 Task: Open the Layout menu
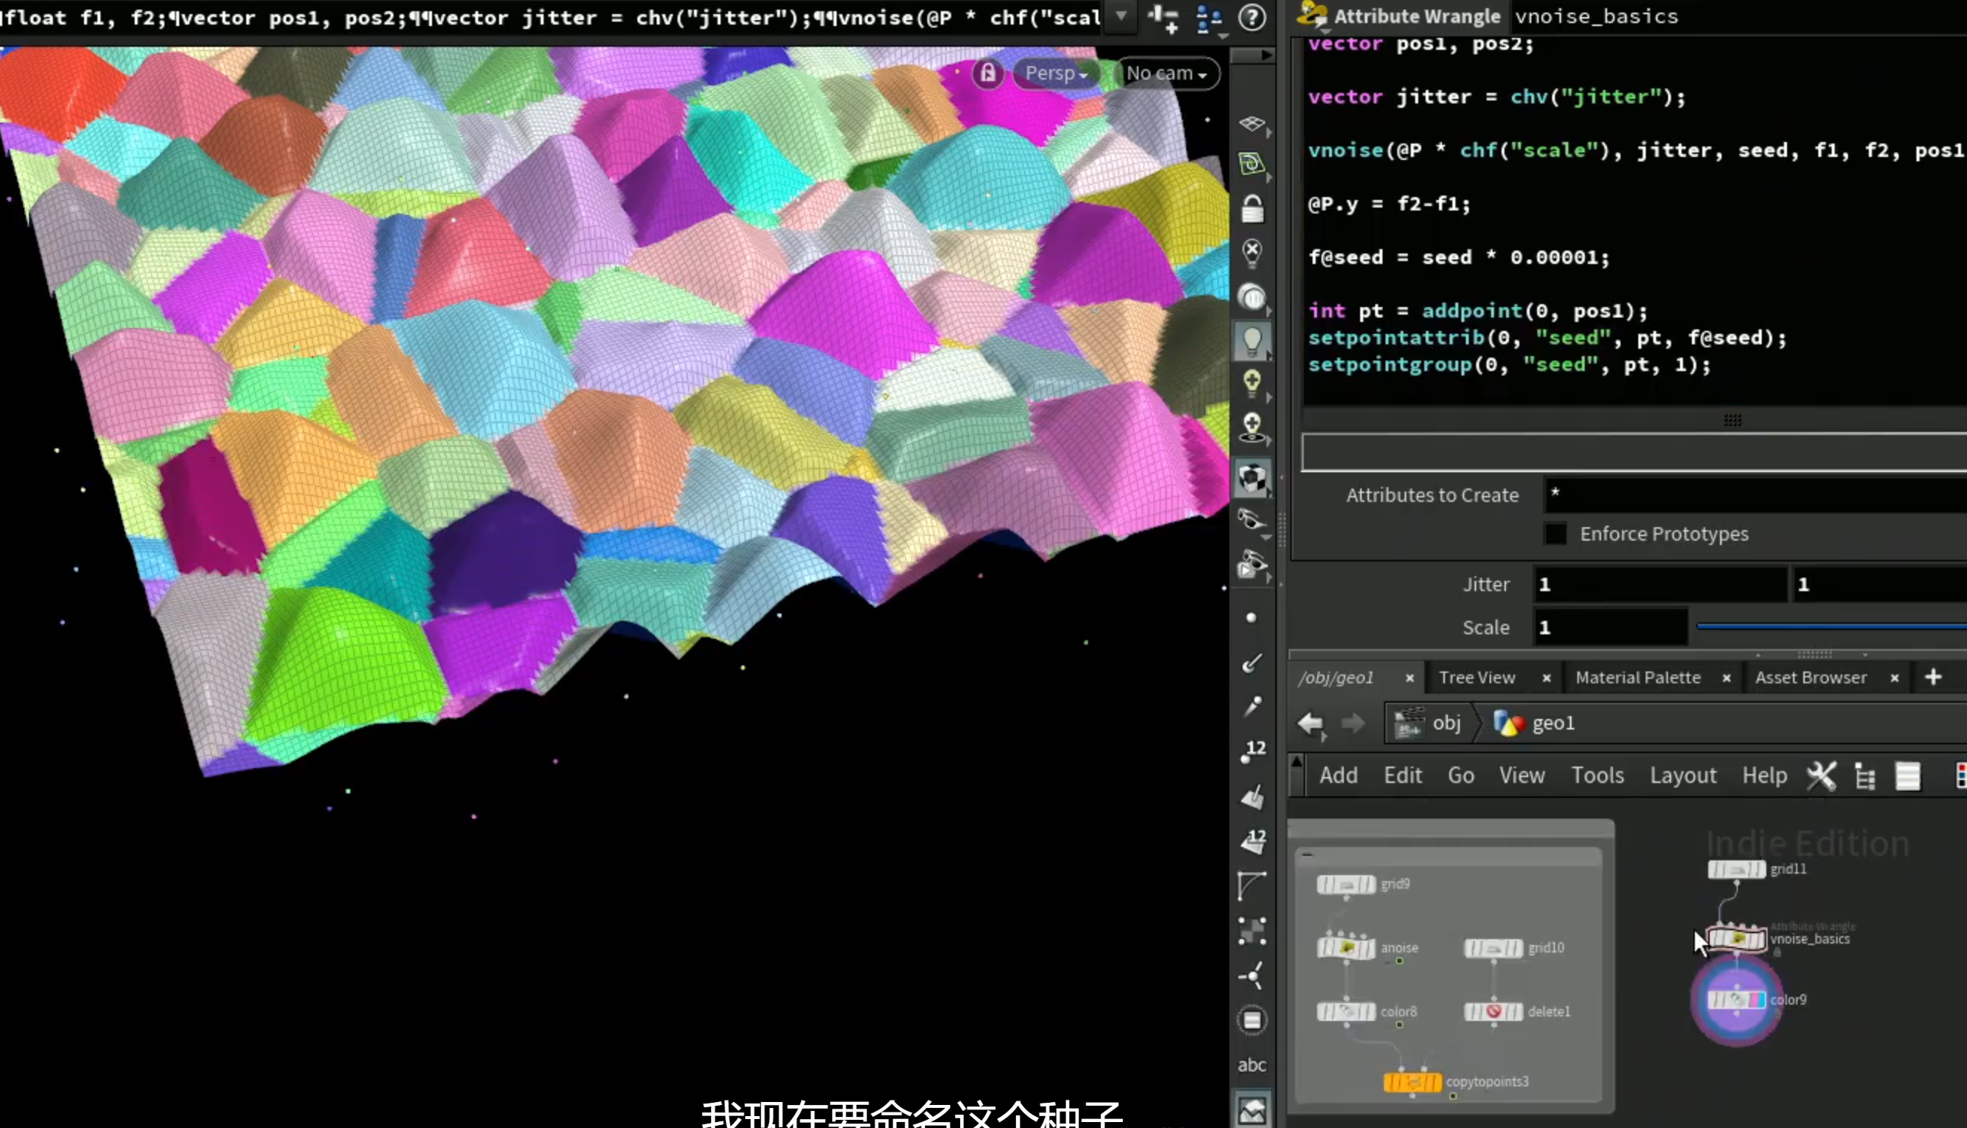pos(1683,776)
